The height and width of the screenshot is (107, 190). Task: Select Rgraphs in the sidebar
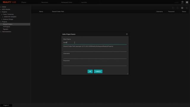(6, 29)
